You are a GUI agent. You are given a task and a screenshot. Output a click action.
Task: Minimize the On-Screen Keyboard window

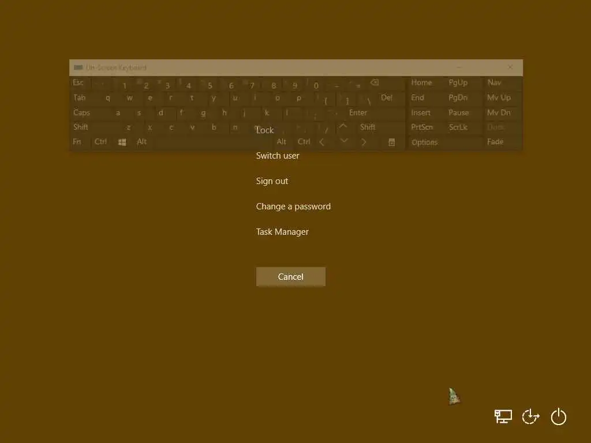pyautogui.click(x=459, y=67)
